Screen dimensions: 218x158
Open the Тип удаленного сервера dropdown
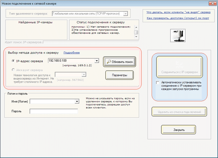tap(125, 14)
